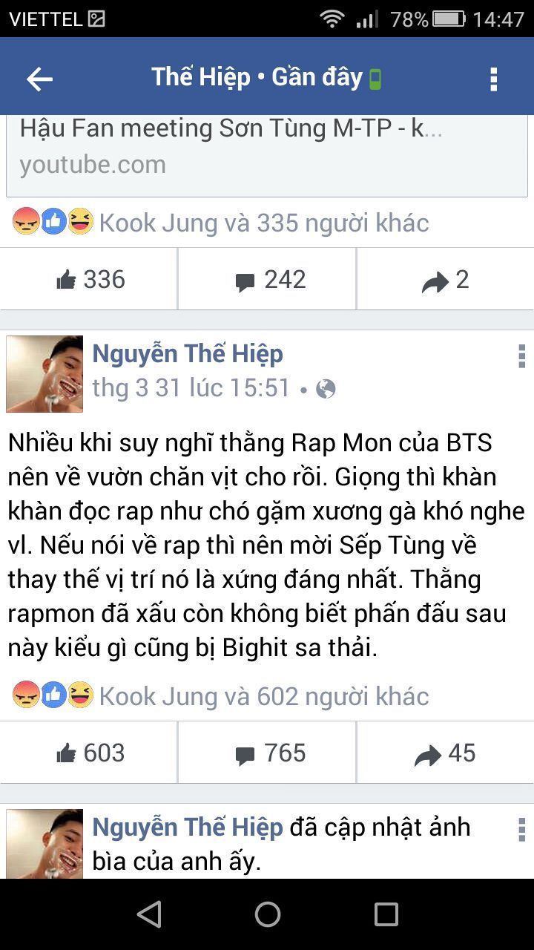Tap the profile thumbnail on cover photo update

44,844
